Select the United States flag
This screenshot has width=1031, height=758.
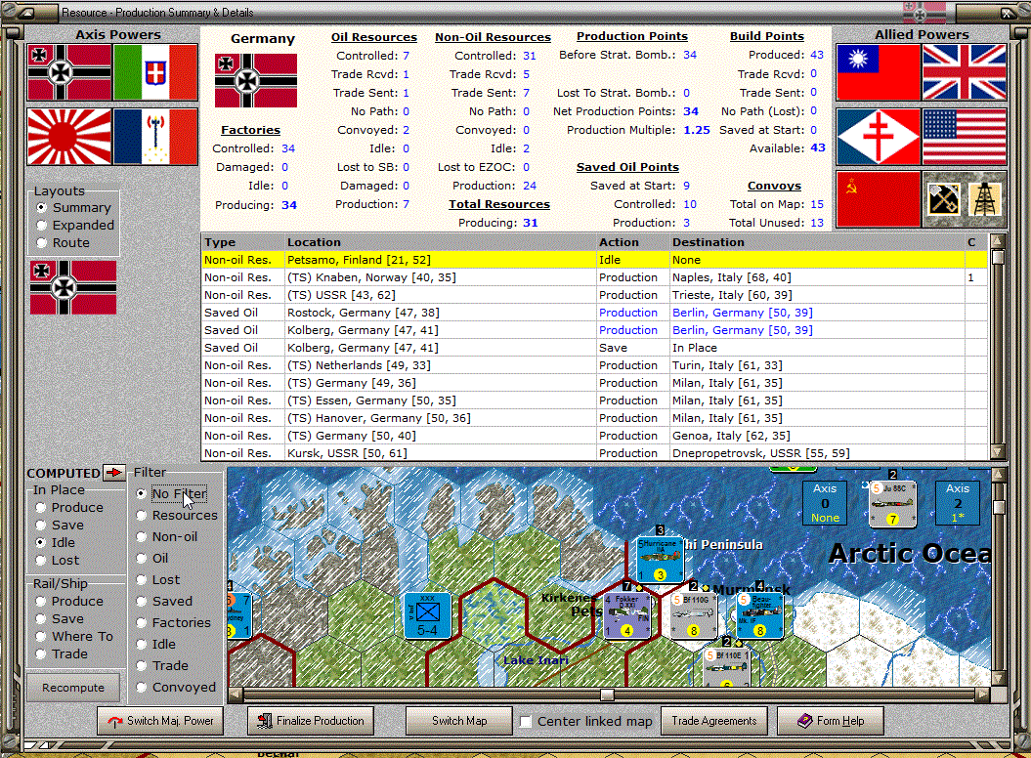click(x=964, y=136)
